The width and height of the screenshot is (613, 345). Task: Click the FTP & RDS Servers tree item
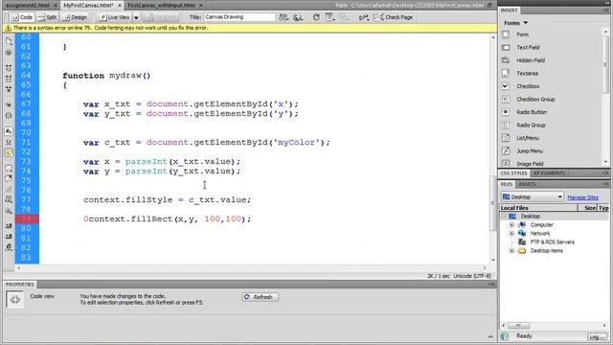pos(552,242)
